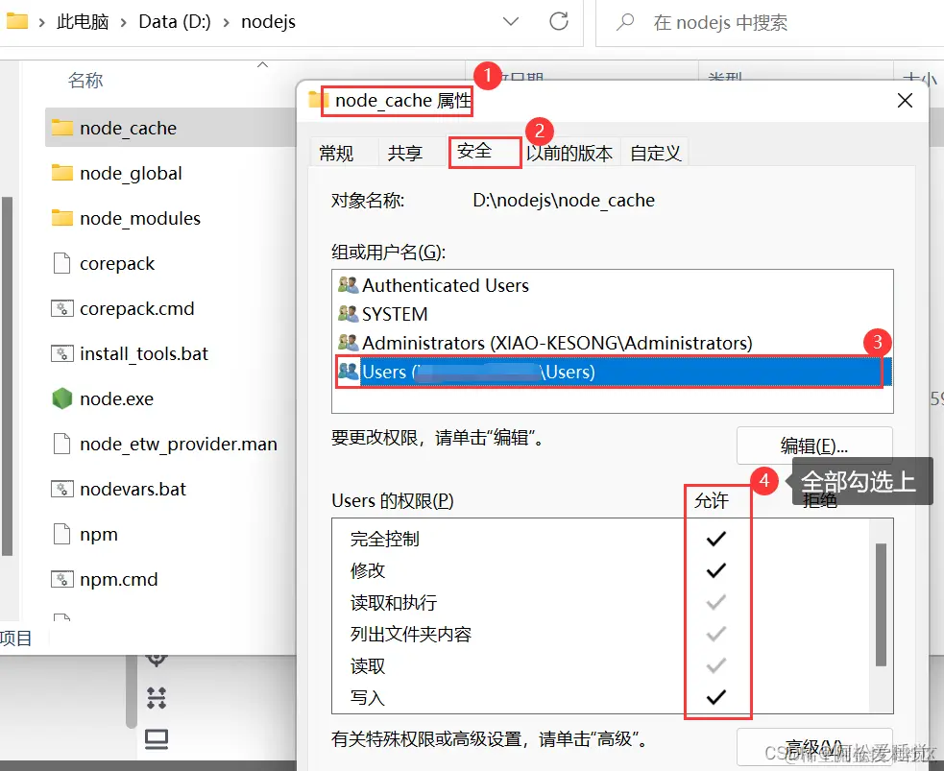Click the 编辑(E)... button
The width and height of the screenshot is (944, 771).
814,446
